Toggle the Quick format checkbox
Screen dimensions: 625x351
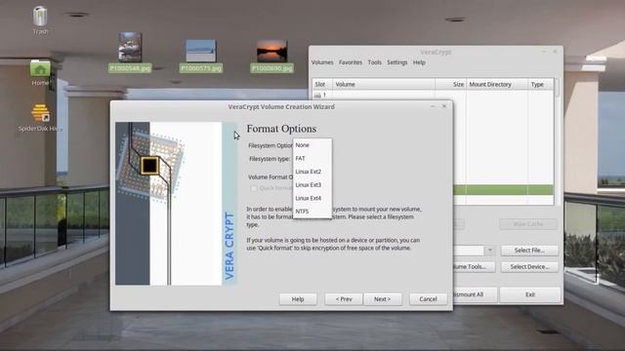point(254,188)
